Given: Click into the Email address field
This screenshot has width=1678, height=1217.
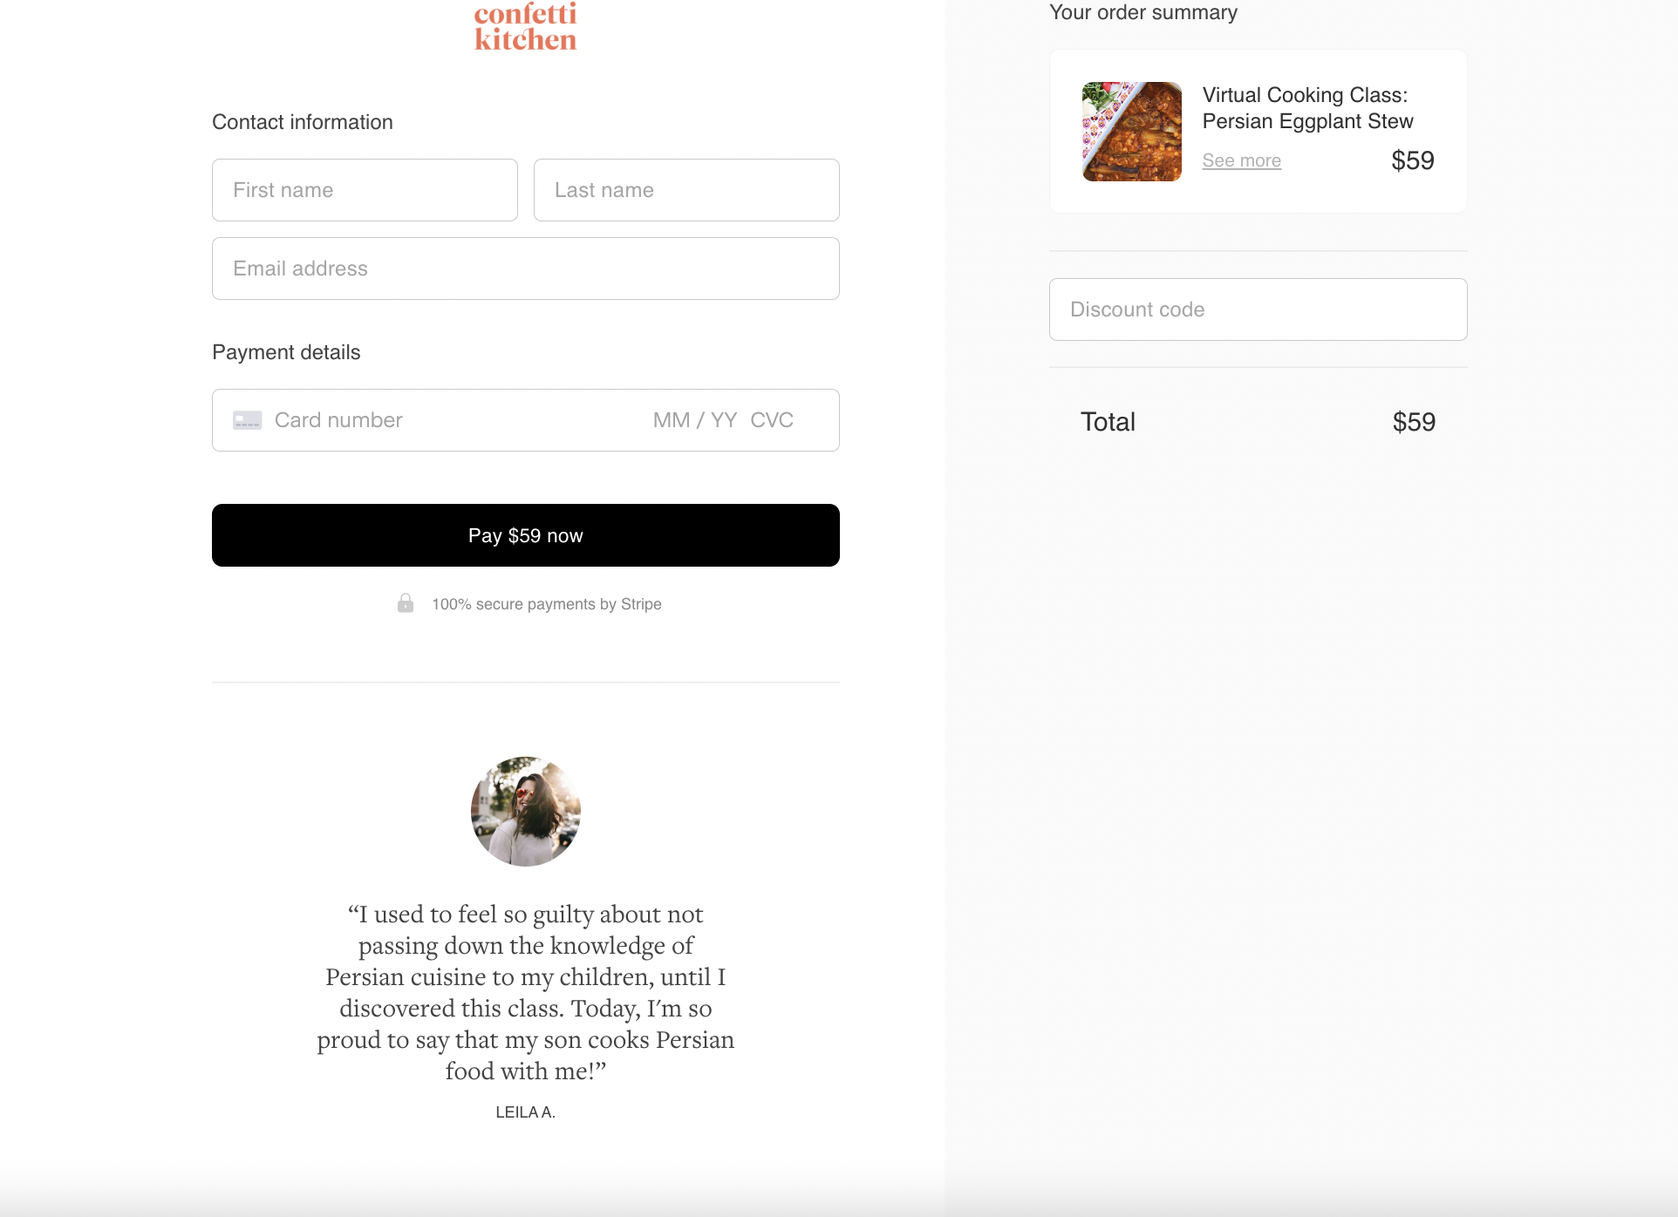Looking at the screenshot, I should [525, 269].
